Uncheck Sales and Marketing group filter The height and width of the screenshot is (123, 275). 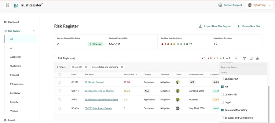[x=222, y=110]
